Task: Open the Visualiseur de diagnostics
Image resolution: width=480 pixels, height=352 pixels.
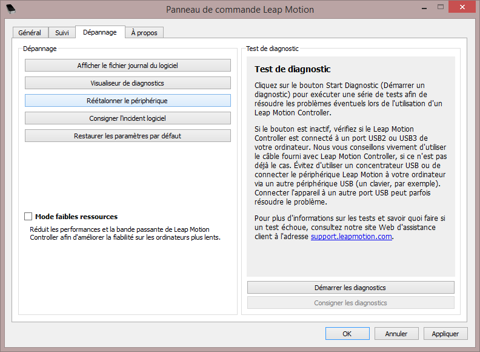Action: (x=127, y=83)
